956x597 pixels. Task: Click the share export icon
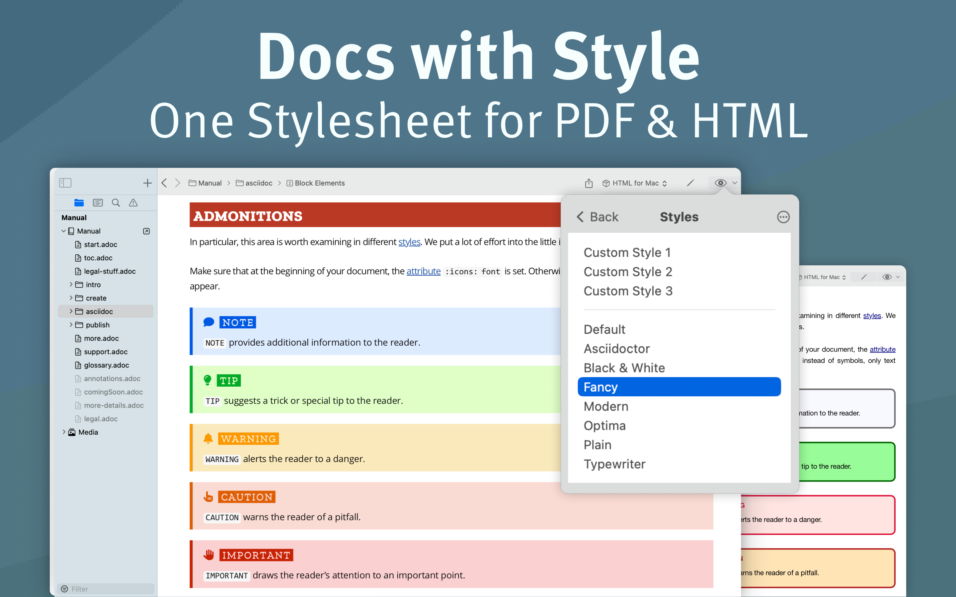(589, 183)
